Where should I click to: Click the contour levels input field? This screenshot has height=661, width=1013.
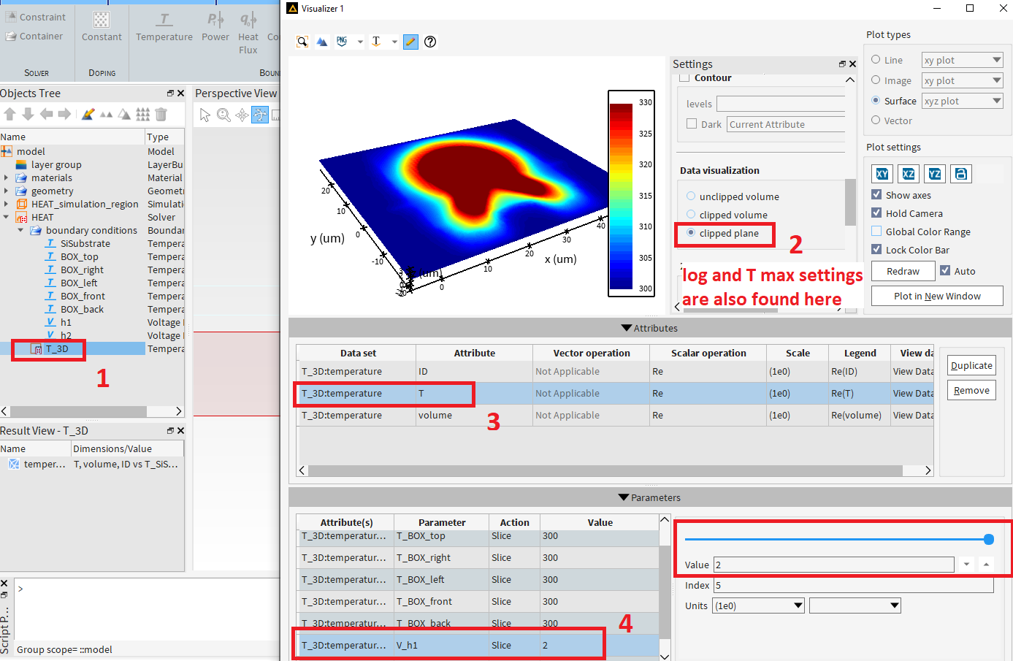pos(781,104)
